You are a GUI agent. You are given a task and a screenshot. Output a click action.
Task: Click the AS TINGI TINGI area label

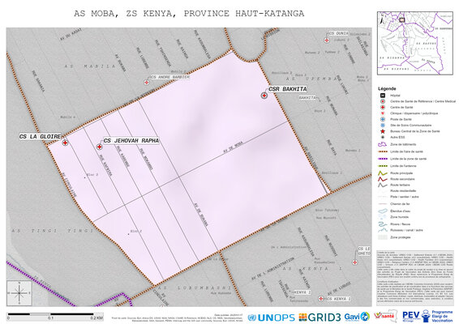(x=53, y=231)
